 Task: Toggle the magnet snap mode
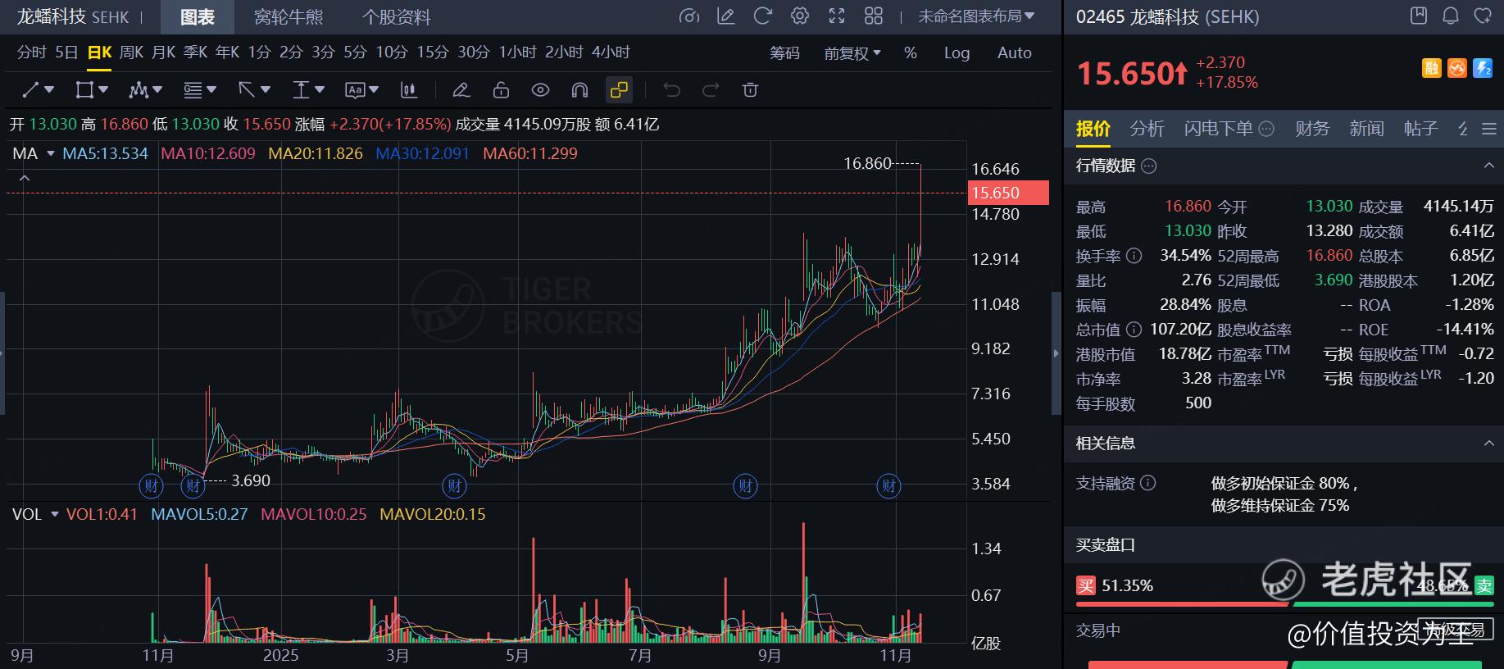[579, 90]
